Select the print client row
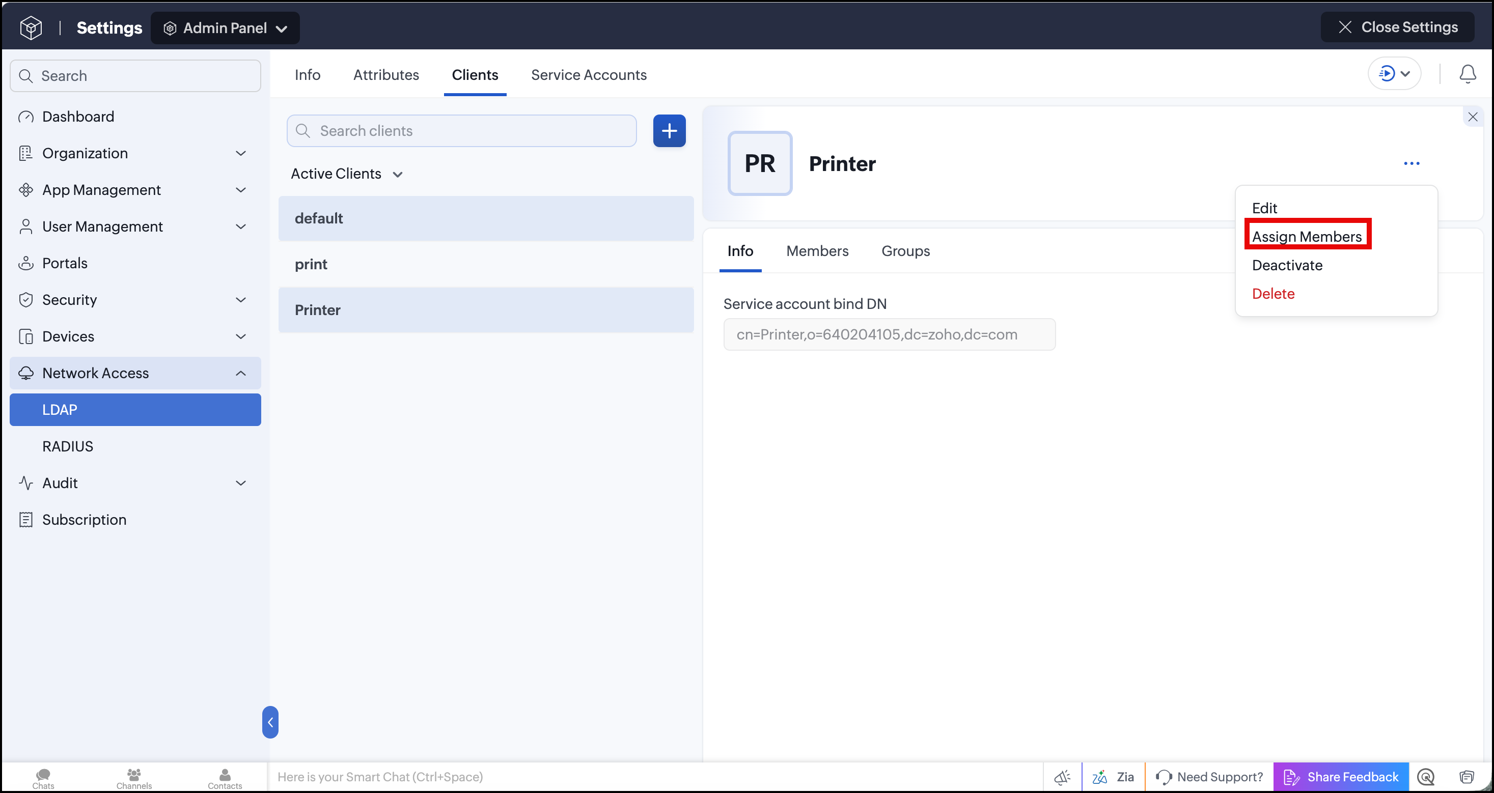The image size is (1494, 793). (486, 264)
